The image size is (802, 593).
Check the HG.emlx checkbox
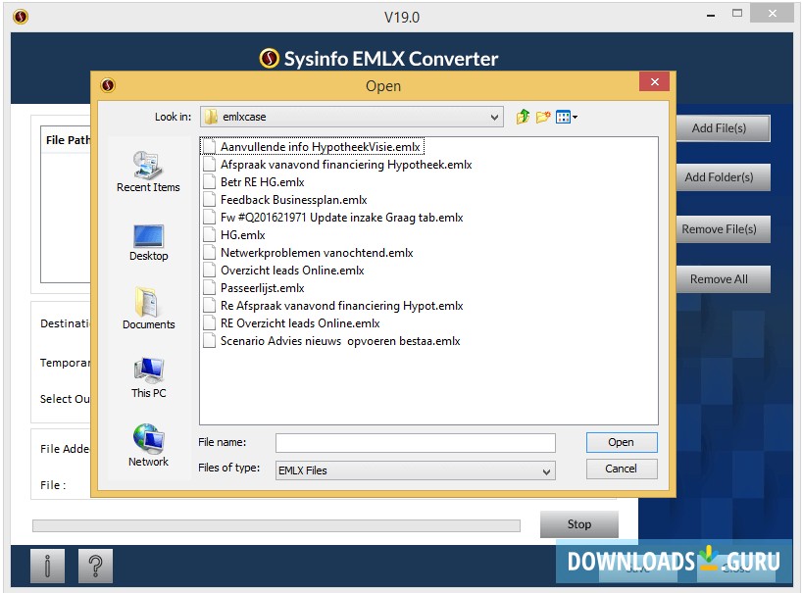209,234
